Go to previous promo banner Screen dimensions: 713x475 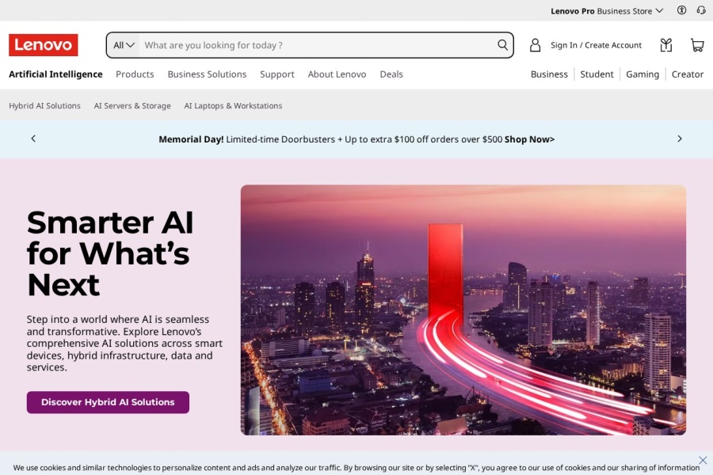(x=33, y=139)
